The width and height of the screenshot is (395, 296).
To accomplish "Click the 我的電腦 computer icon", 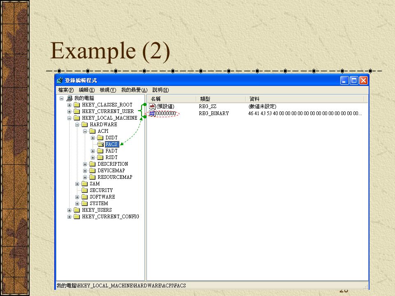I will tap(69, 98).
